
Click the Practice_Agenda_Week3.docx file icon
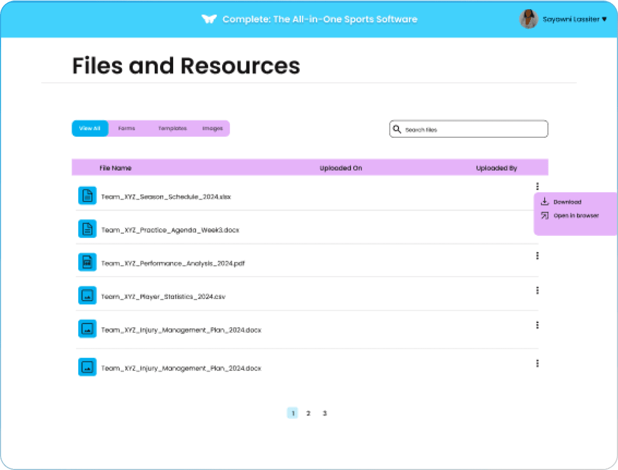(x=87, y=229)
